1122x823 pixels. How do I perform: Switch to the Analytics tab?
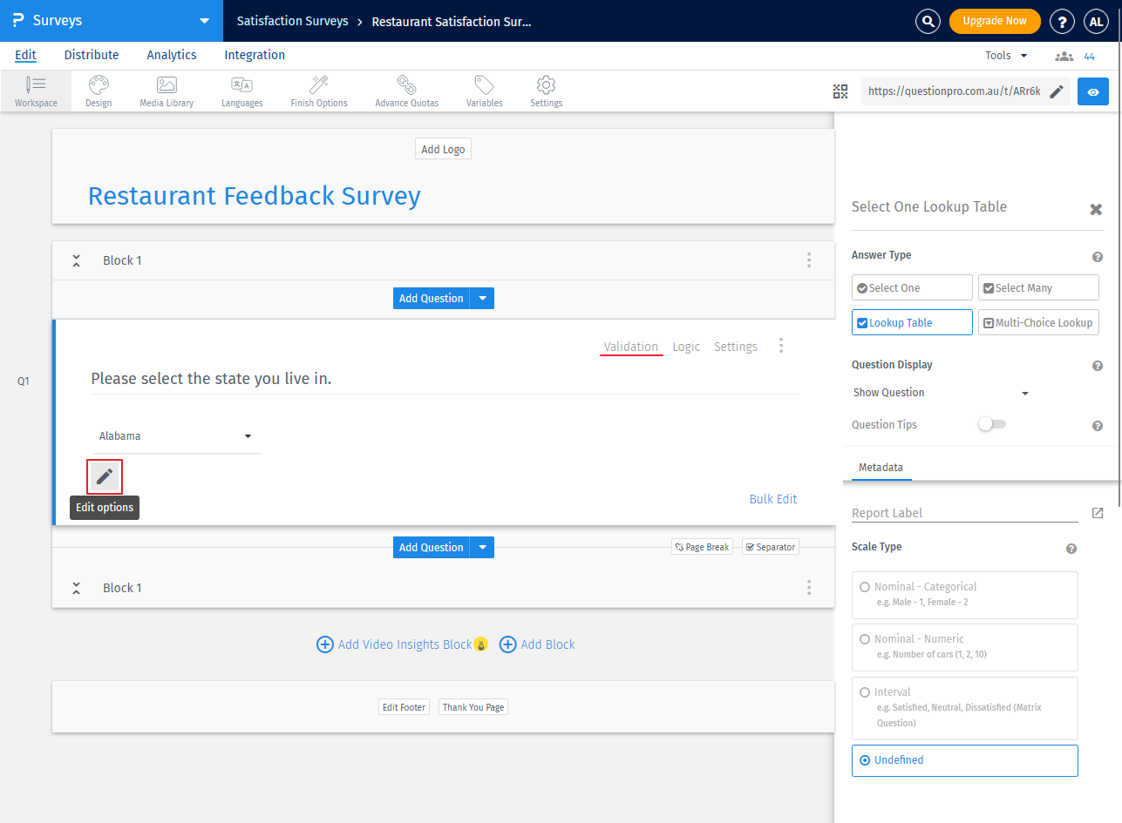pos(172,55)
